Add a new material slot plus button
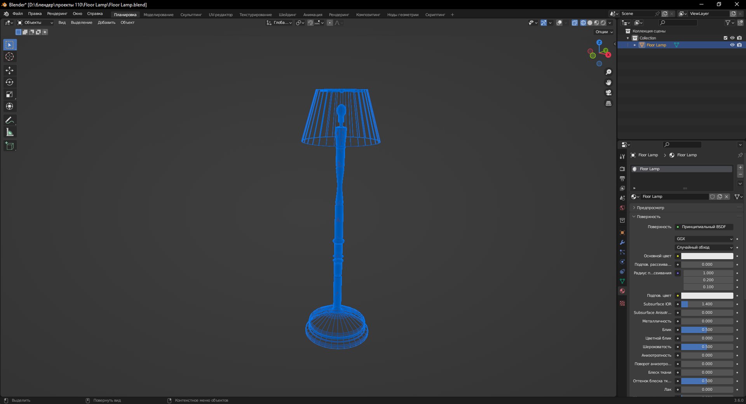Viewport: 746px width, 404px height. (x=740, y=167)
